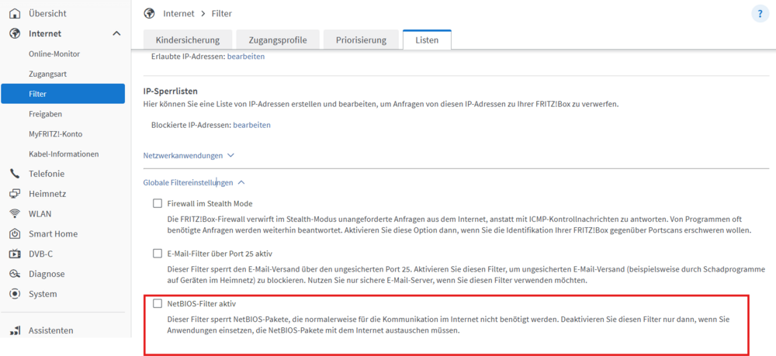Click the globe icon in the breadcrumb
The height and width of the screenshot is (356, 776).
[150, 13]
